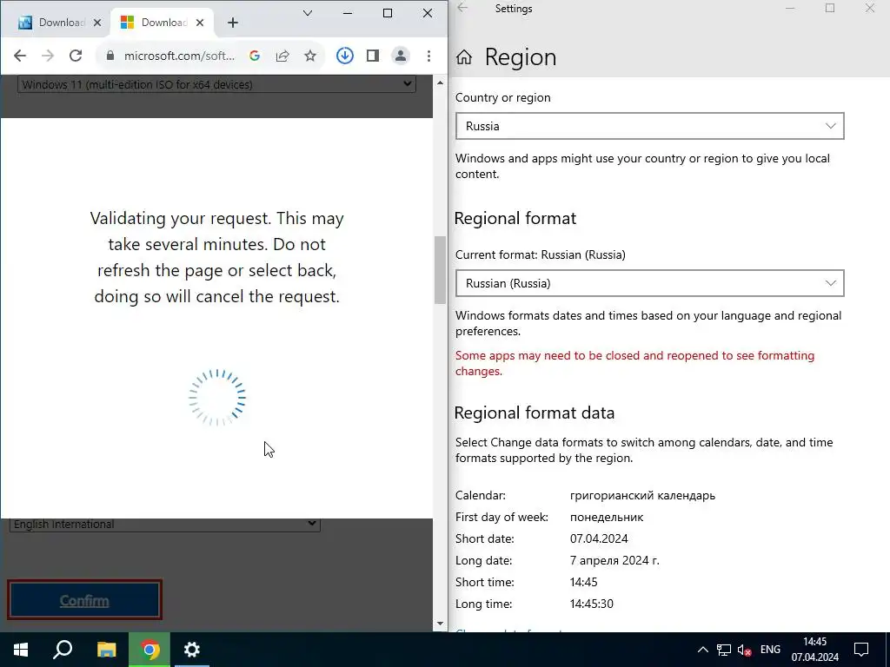Click First day of week понедельник
The height and width of the screenshot is (667, 890).
607,518
